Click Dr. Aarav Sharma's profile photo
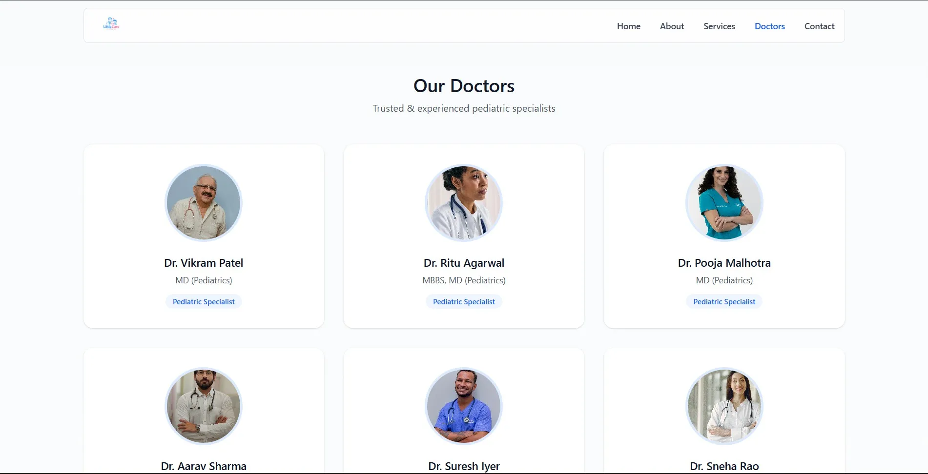The image size is (928, 474). [204, 406]
